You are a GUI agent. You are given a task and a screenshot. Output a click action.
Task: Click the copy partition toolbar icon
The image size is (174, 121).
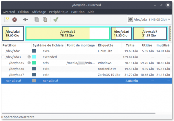click(x=37, y=20)
